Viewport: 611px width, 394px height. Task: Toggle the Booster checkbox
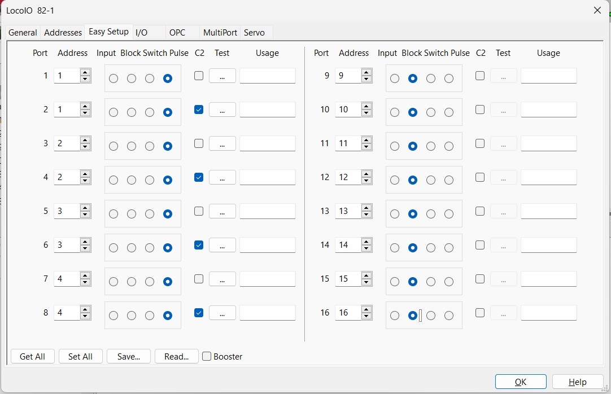click(x=207, y=357)
